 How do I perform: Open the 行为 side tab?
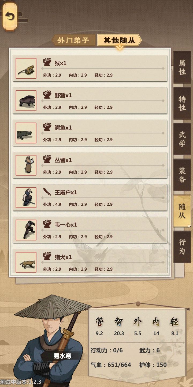click(182, 247)
